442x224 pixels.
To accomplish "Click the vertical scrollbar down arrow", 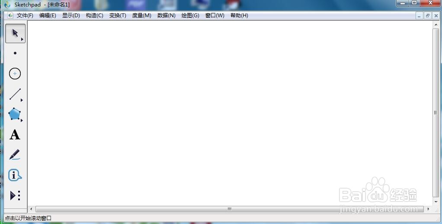I will click(x=436, y=202).
